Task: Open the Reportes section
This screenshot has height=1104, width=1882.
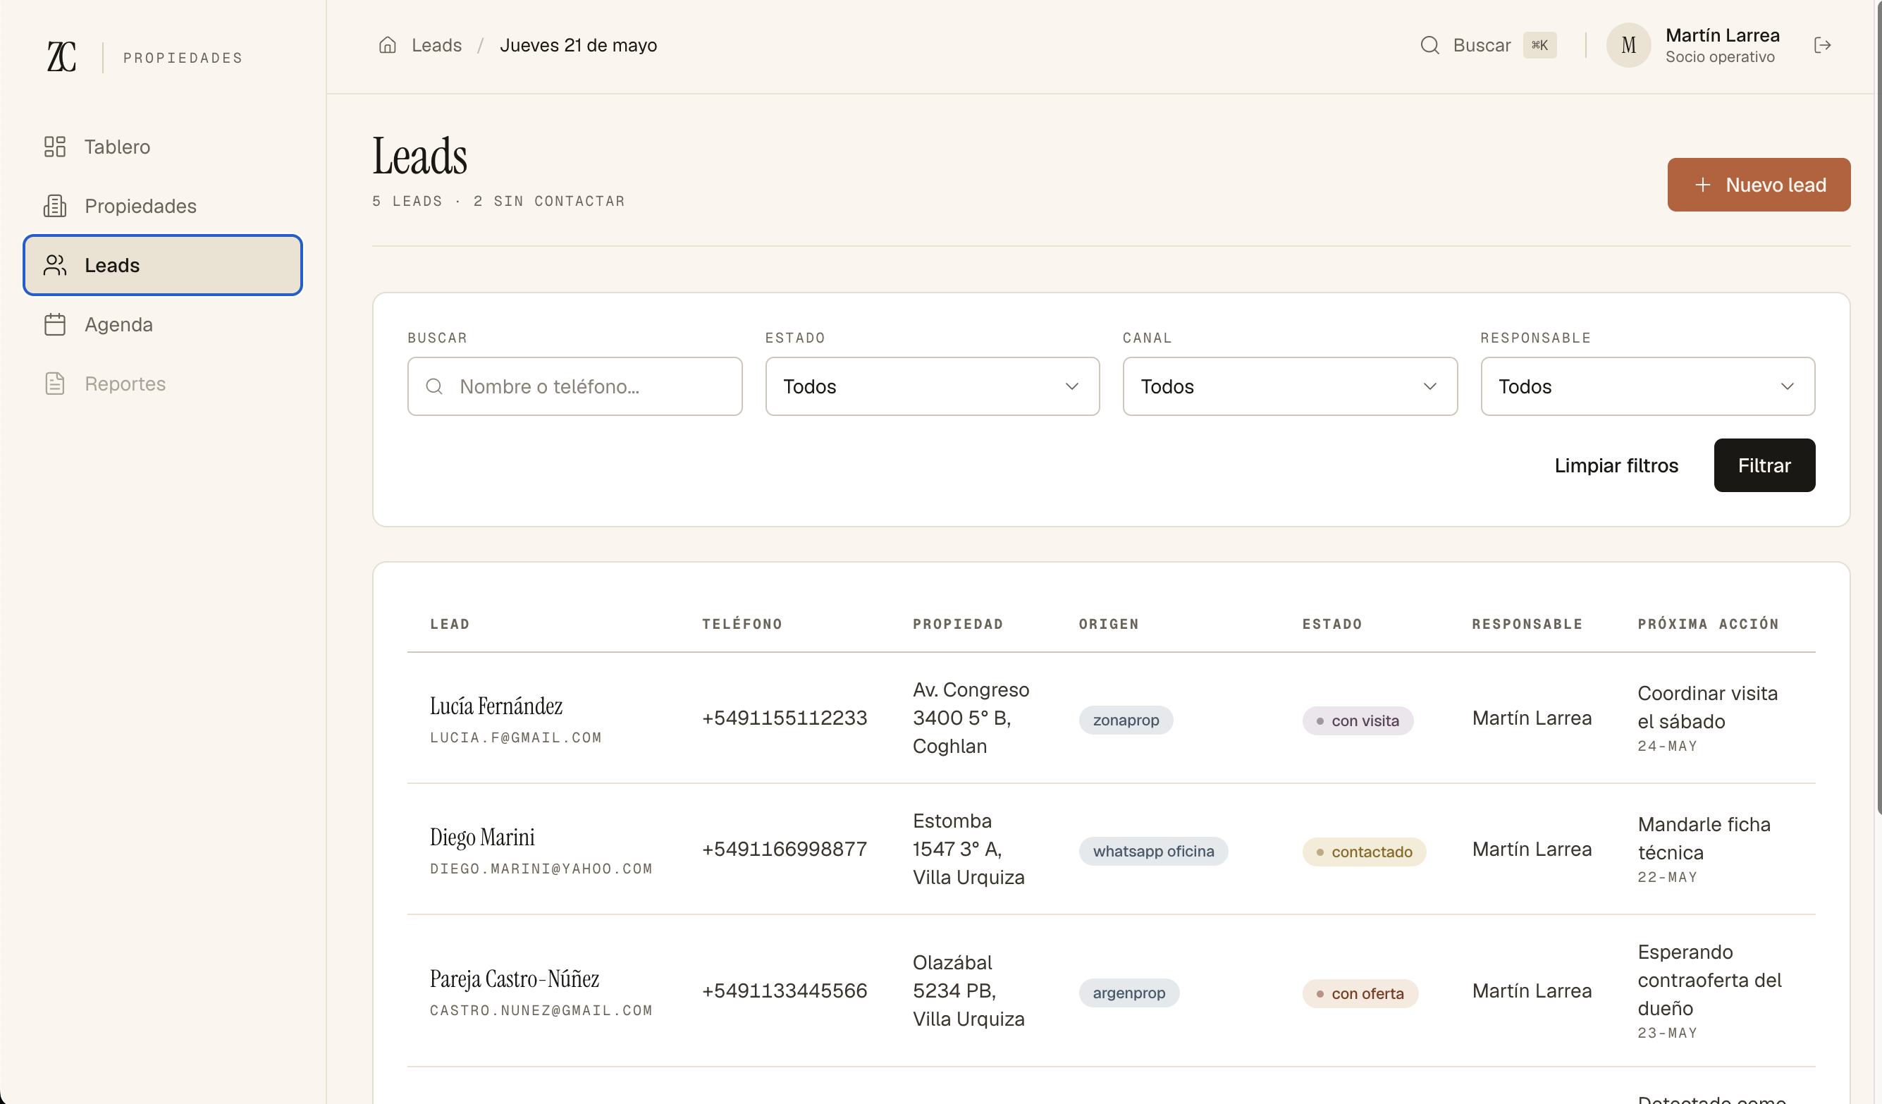Action: point(163,384)
